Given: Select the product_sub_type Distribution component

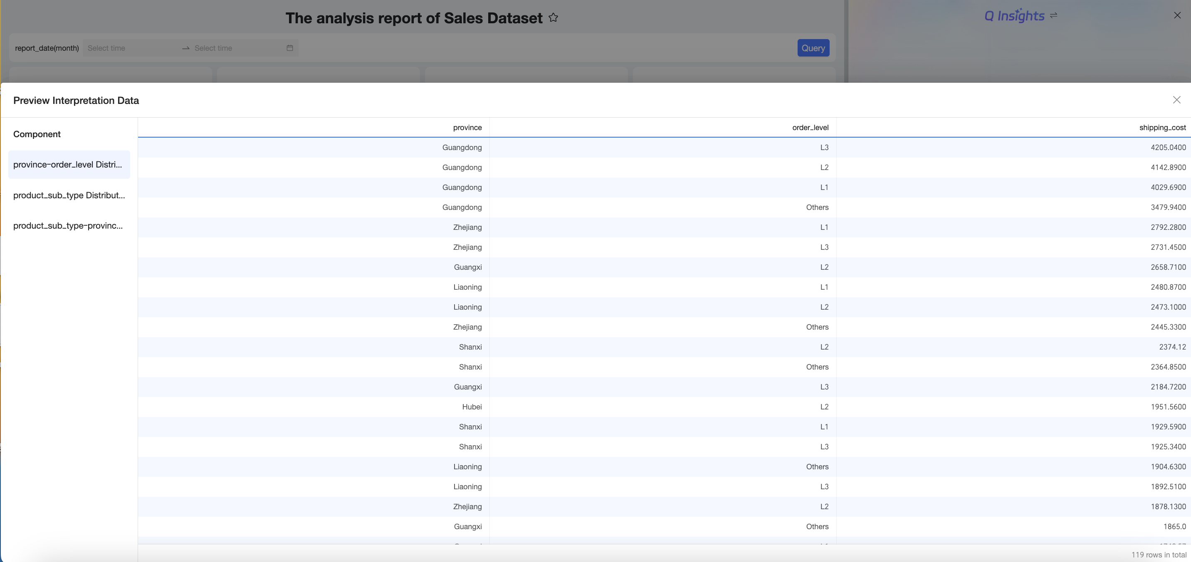Looking at the screenshot, I should pyautogui.click(x=69, y=195).
